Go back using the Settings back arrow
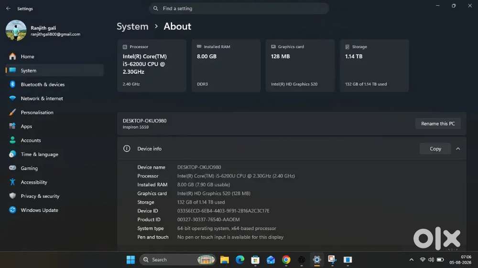Viewport: 478px width, 268px height. (8, 9)
